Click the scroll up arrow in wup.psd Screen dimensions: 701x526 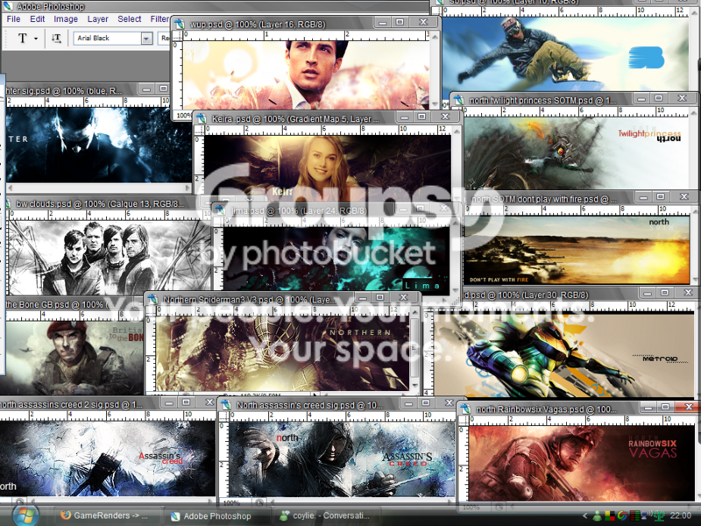[435, 36]
